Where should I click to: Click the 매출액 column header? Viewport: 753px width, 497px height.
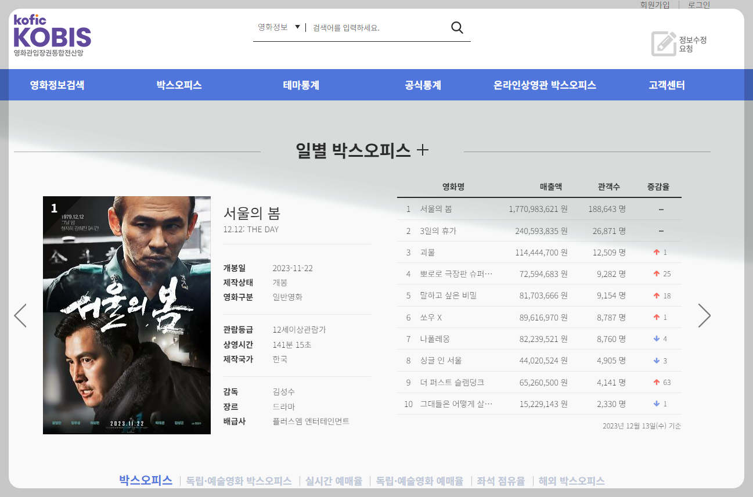(x=551, y=187)
